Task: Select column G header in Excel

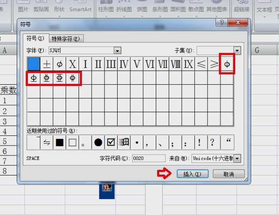Action: point(265,50)
